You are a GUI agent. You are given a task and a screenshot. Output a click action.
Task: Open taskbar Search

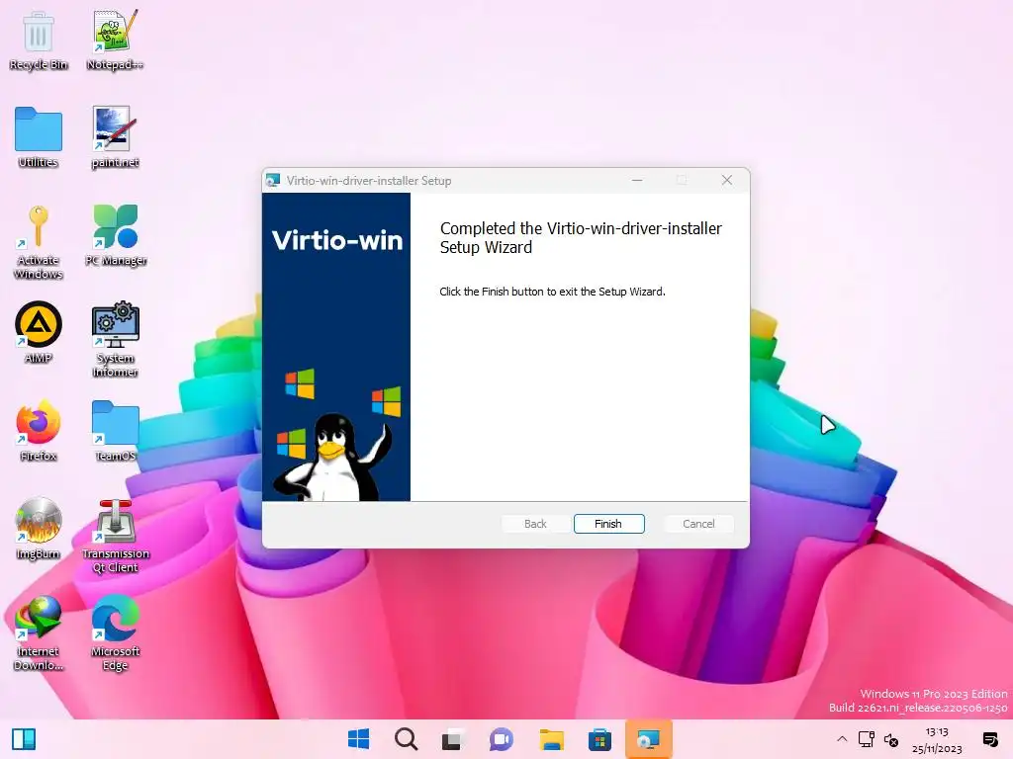tap(407, 739)
